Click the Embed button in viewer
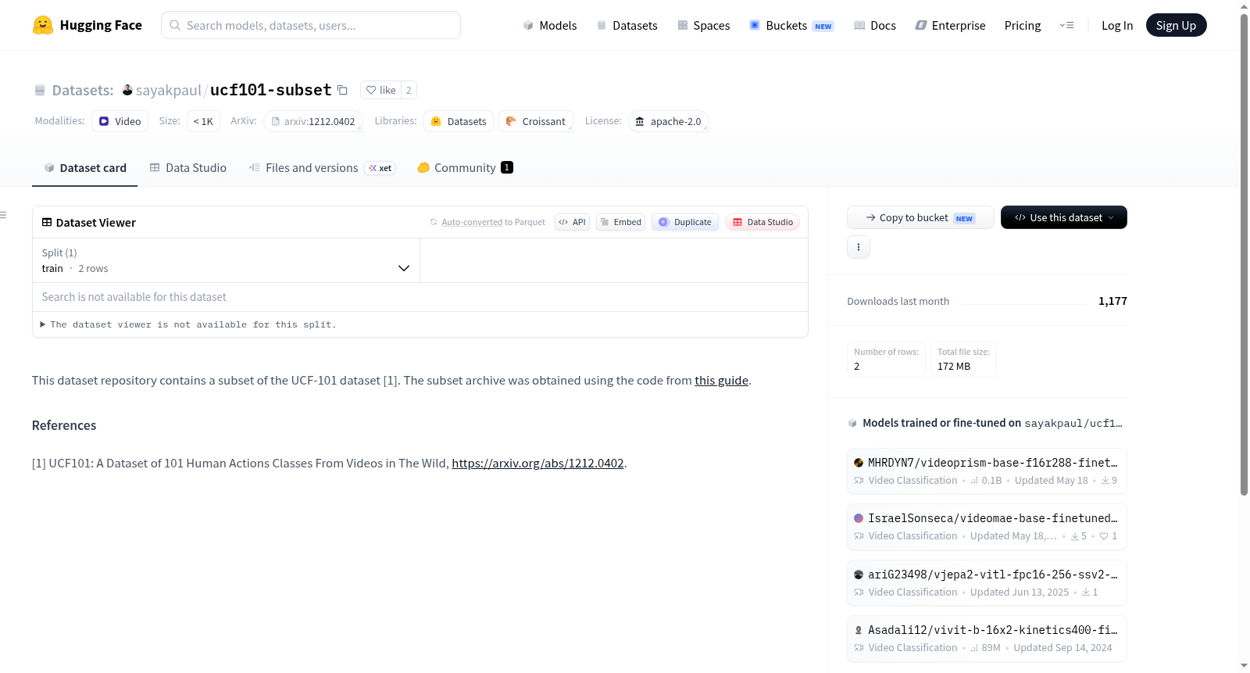1250x673 pixels. (x=620, y=222)
